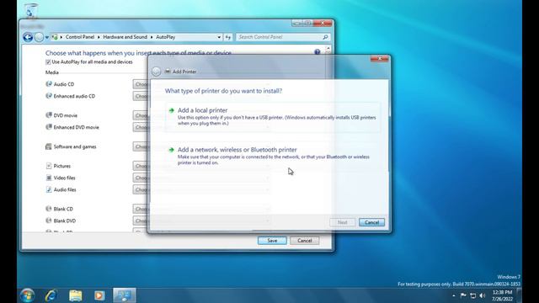
Task: Click Hardware and Sound breadcrumb
Action: [125, 37]
